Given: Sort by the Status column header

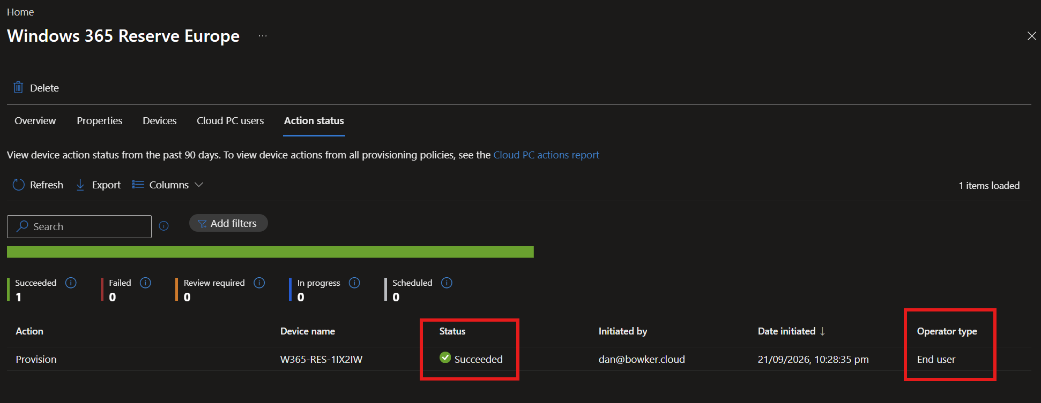Looking at the screenshot, I should [x=452, y=331].
